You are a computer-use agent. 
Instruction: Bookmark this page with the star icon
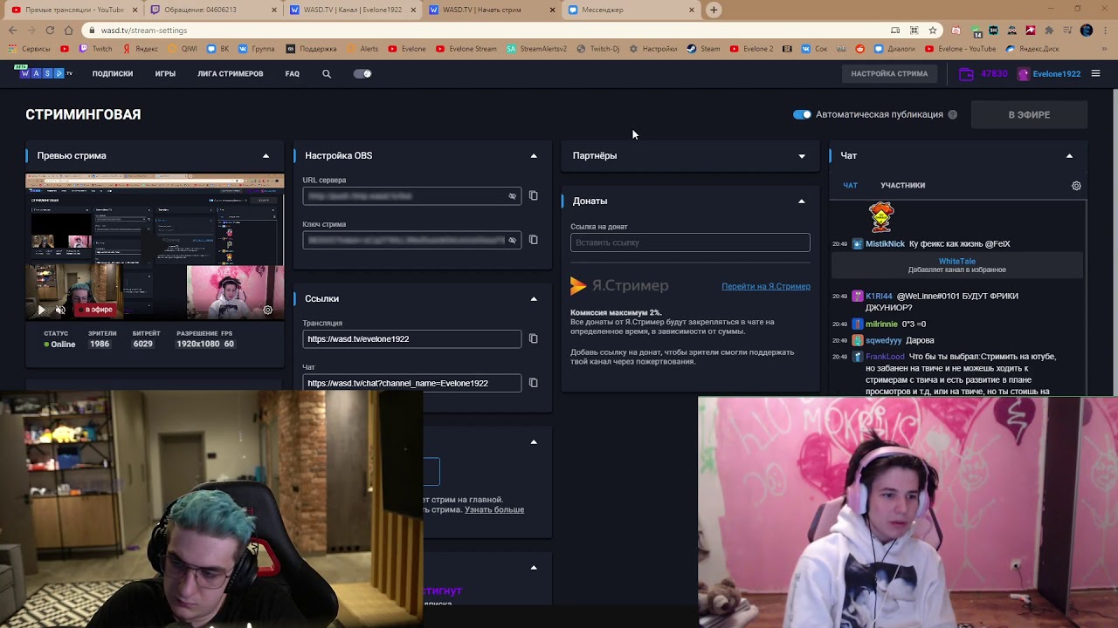pyautogui.click(x=933, y=31)
